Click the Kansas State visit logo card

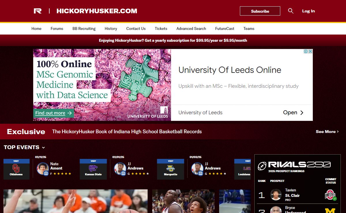click(93, 169)
